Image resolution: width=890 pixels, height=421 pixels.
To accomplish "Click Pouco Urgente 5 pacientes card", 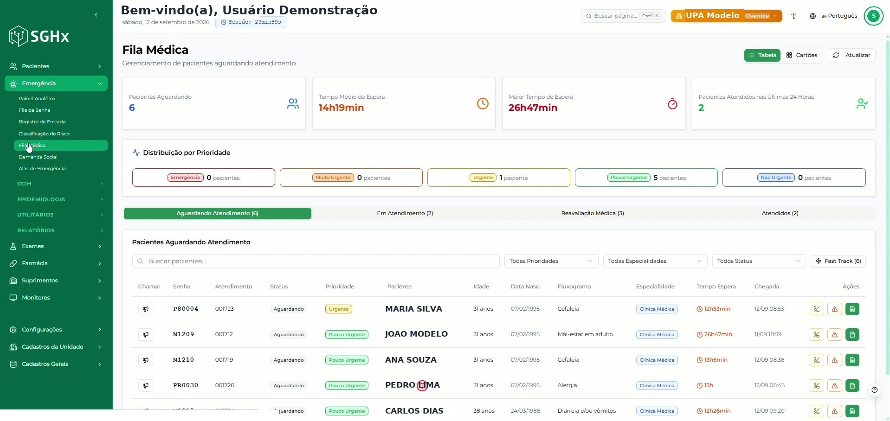I will tap(646, 178).
